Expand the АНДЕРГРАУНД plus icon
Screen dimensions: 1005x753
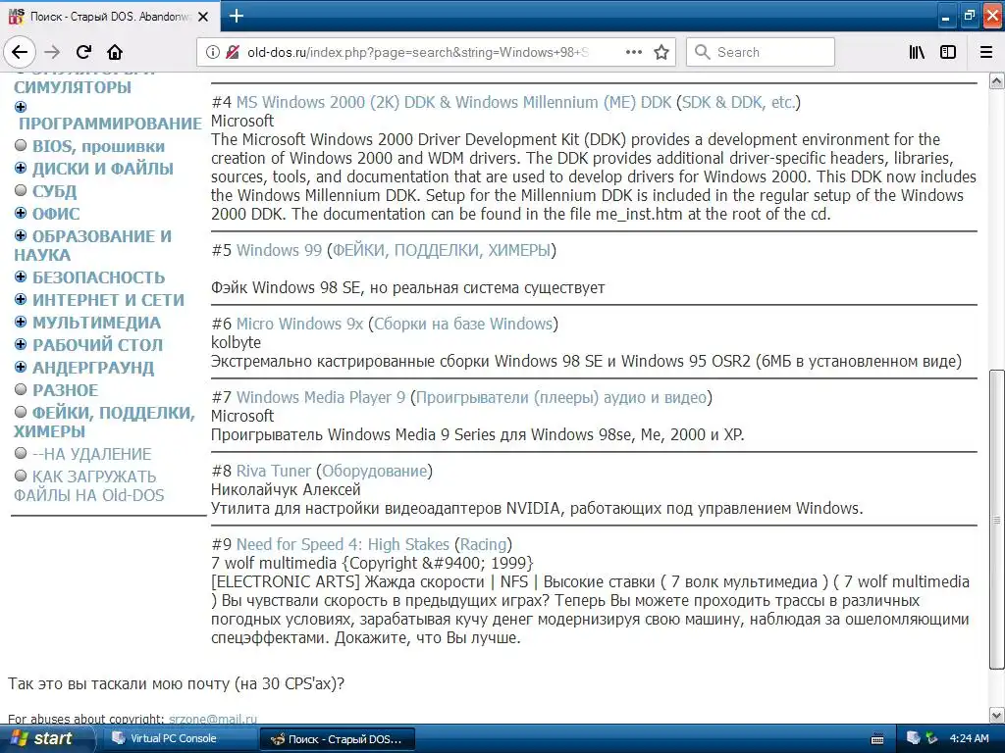point(21,367)
